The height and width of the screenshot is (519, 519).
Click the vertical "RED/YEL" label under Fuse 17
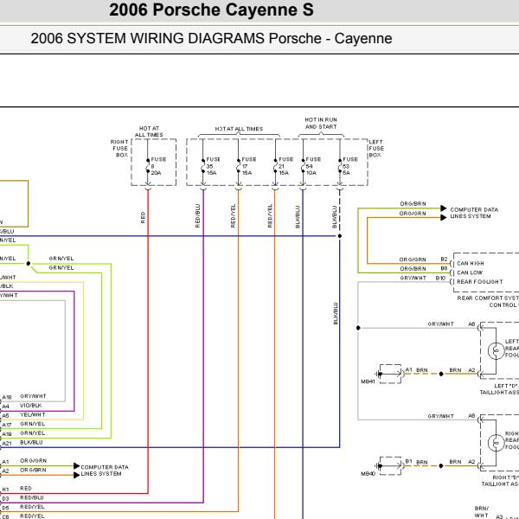point(233,215)
